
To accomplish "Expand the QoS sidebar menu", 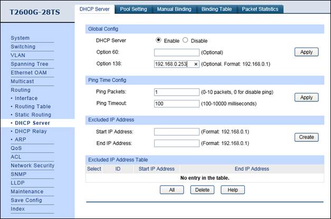I will pos(16,148).
